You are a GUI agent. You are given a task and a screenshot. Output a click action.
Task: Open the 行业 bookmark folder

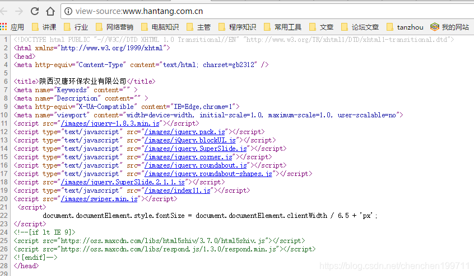76,27
